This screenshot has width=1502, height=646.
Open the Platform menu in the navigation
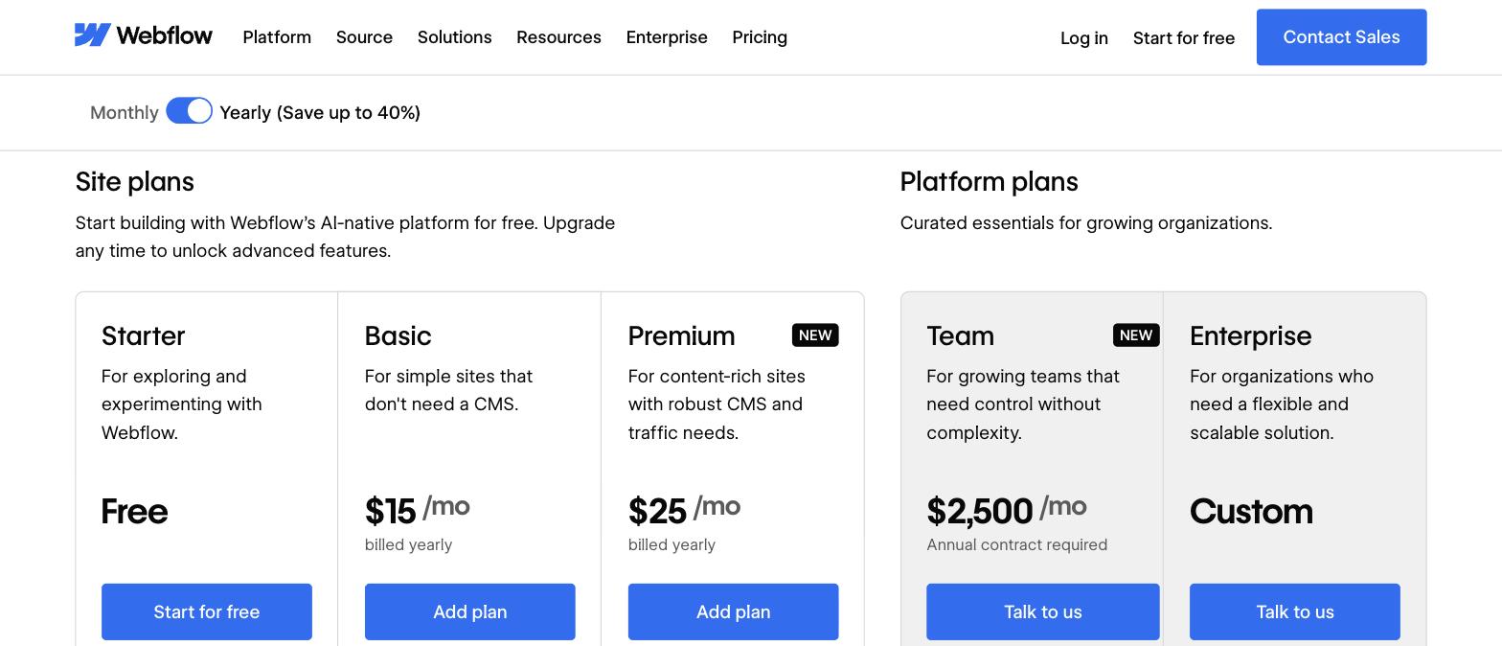click(277, 37)
